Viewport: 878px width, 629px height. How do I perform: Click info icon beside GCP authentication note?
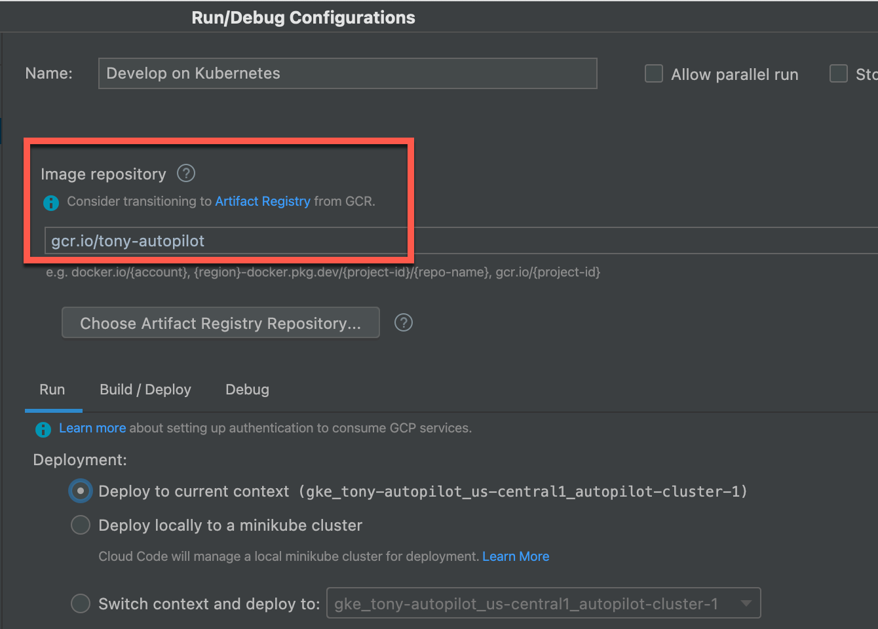[x=43, y=429]
